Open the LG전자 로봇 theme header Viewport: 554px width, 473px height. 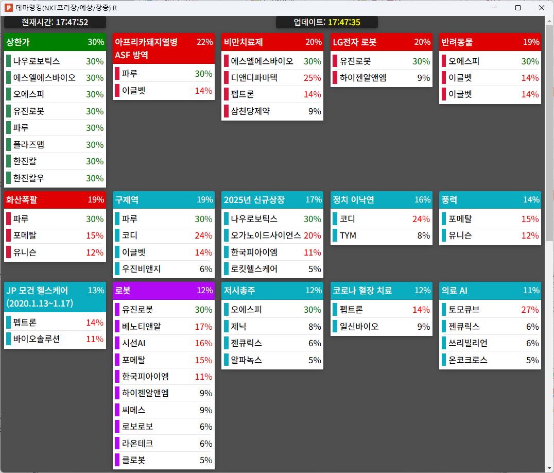[x=382, y=42]
